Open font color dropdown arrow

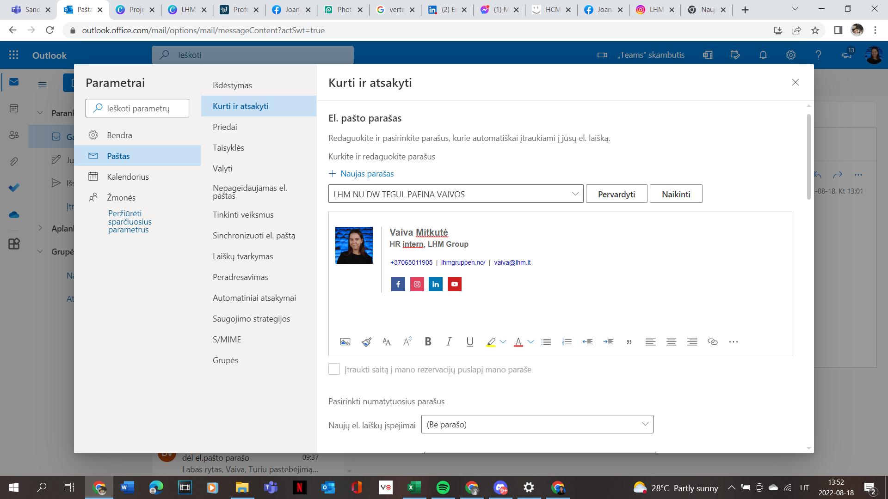pos(530,342)
